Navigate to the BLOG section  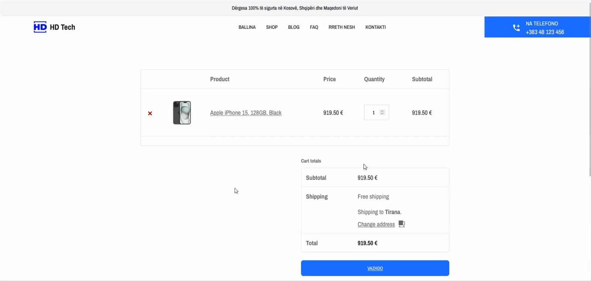pyautogui.click(x=294, y=27)
